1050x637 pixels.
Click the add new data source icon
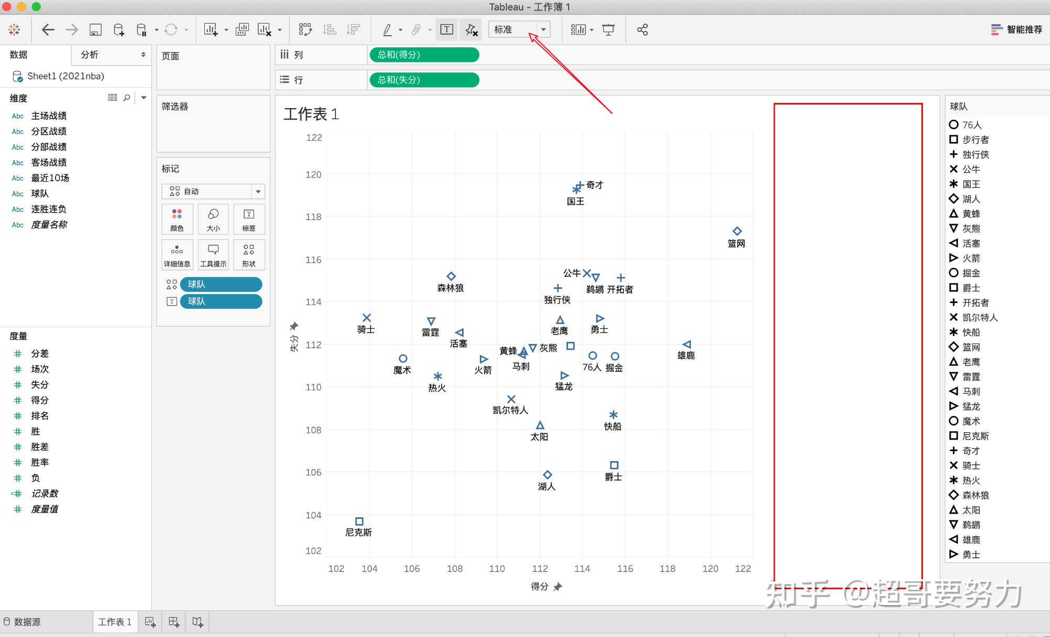click(119, 29)
